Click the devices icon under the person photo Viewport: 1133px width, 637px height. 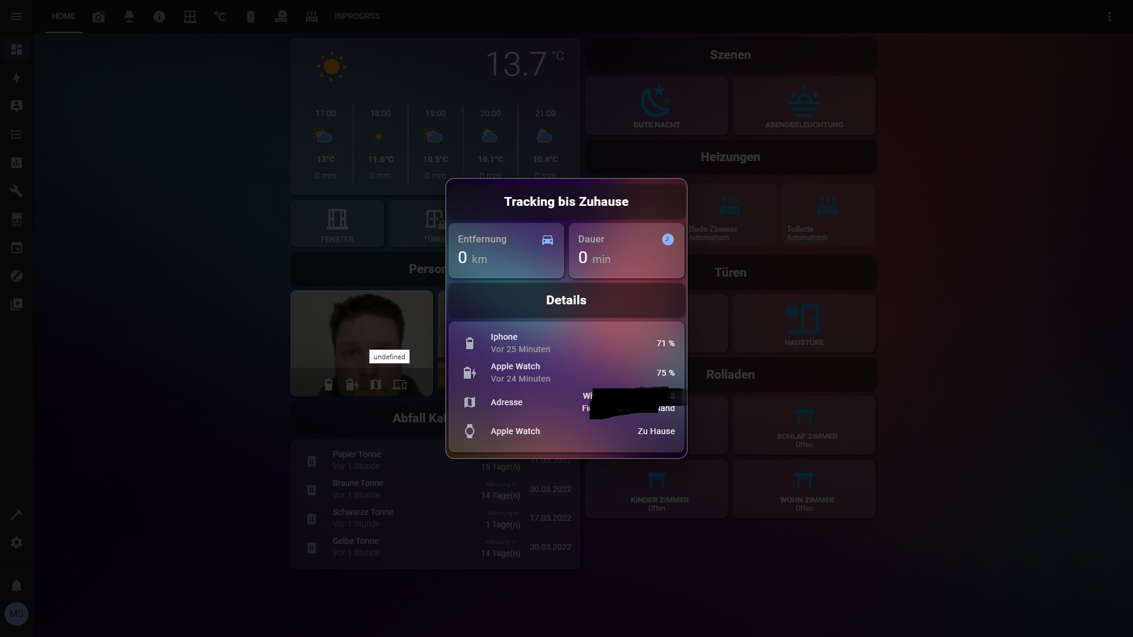point(400,385)
